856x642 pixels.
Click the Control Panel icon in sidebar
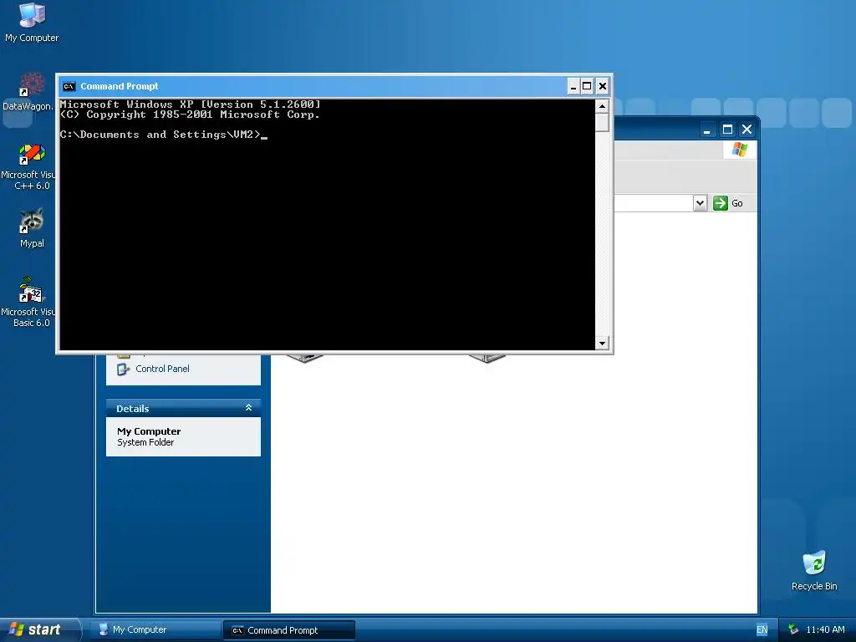[124, 369]
